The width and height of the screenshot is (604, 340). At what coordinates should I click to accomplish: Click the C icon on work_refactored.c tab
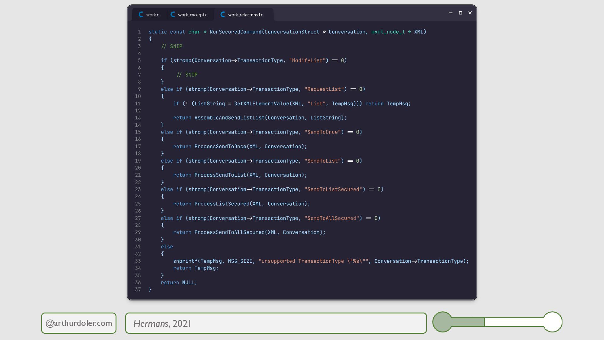223,14
